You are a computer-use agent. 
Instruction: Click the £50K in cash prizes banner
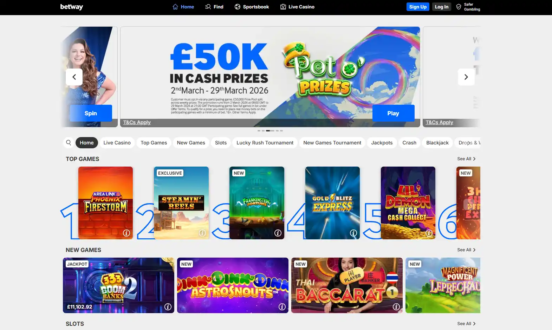tap(270, 77)
